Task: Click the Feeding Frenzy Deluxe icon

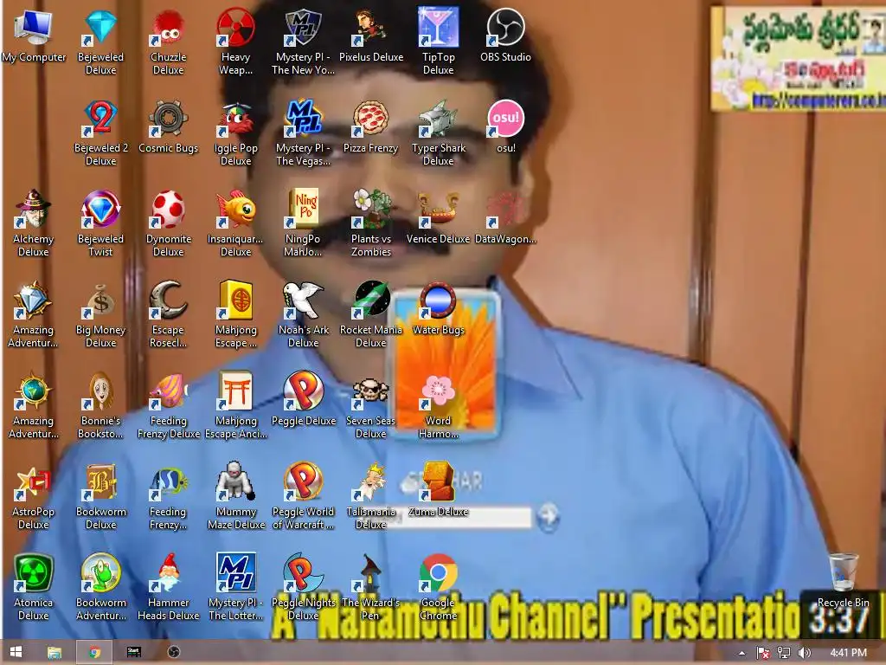Action: (169, 391)
